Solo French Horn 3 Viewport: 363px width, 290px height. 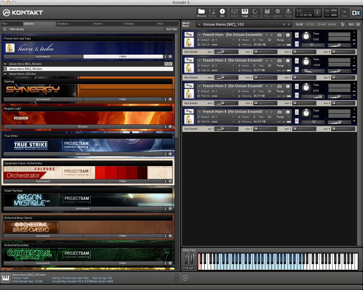297,86
